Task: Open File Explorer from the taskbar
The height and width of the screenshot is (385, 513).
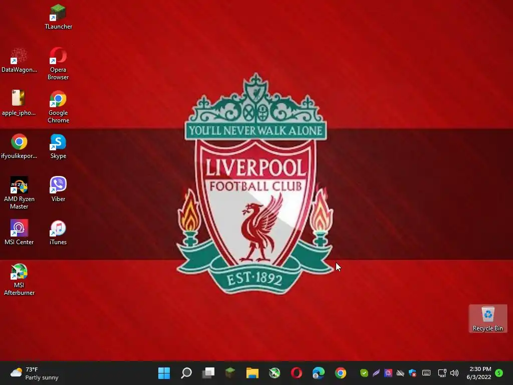Action: 252,373
